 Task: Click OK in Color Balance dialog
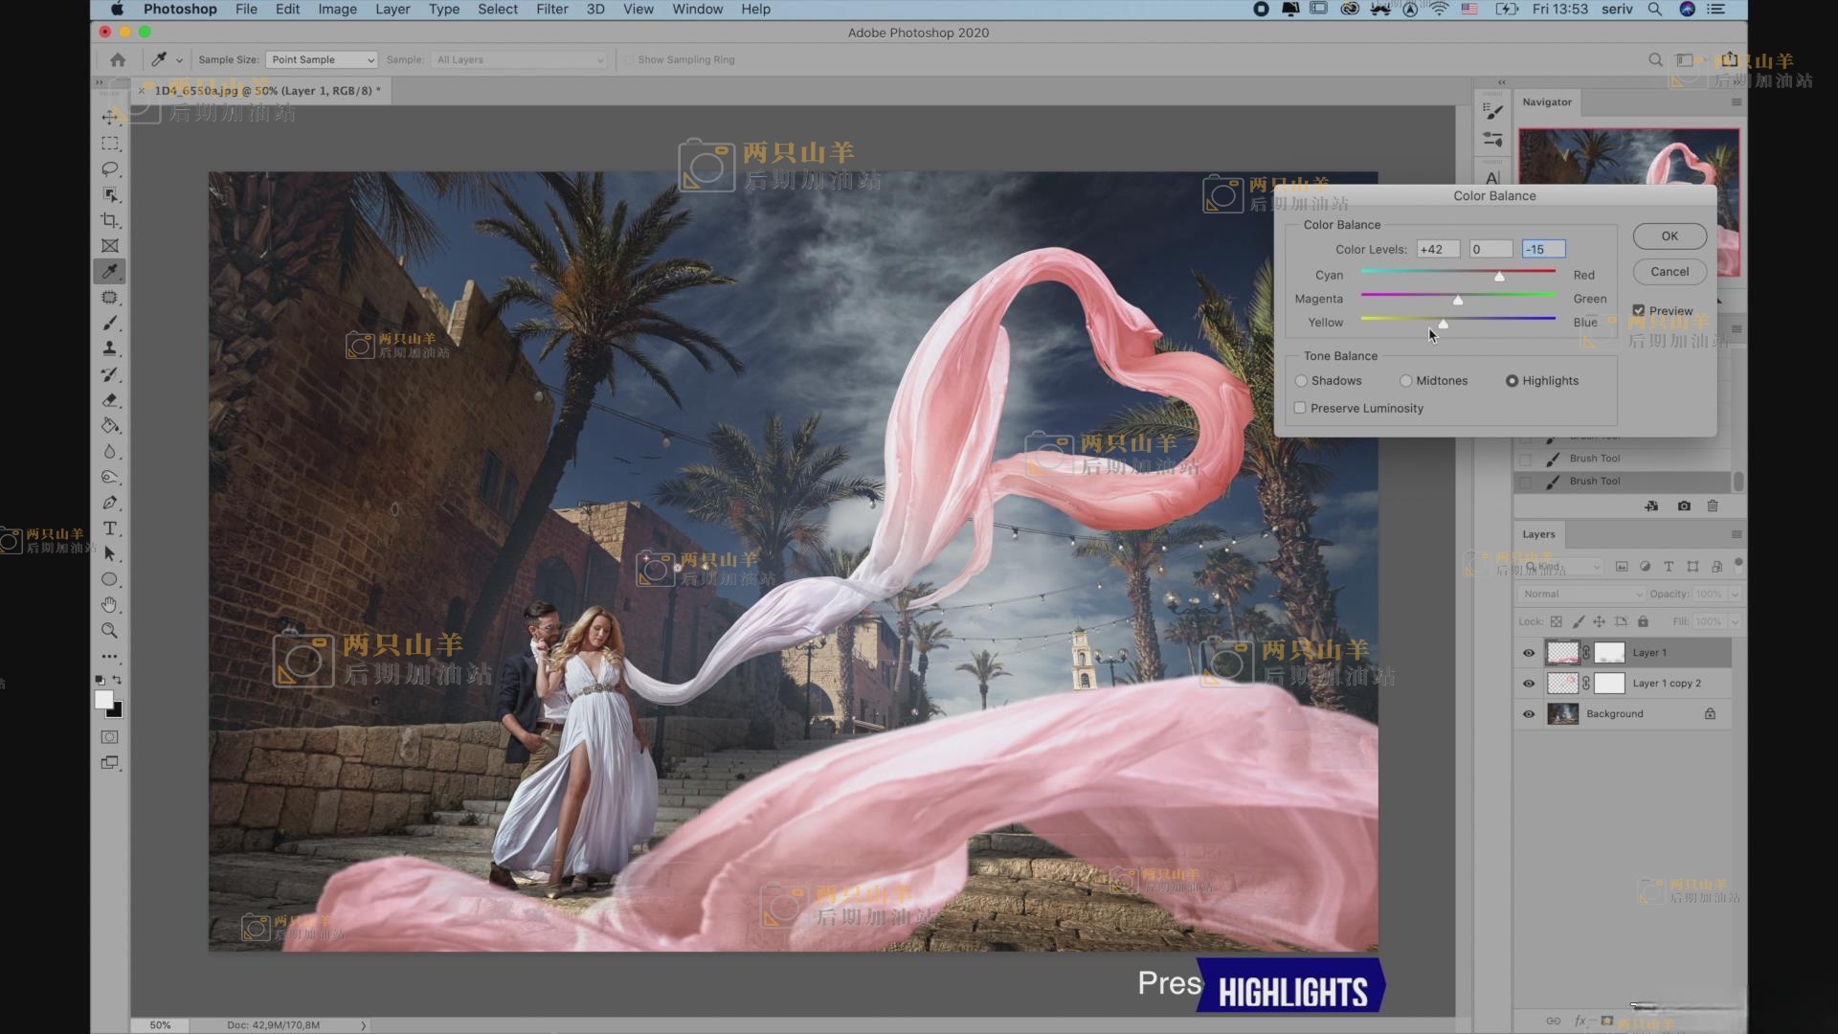click(x=1670, y=236)
